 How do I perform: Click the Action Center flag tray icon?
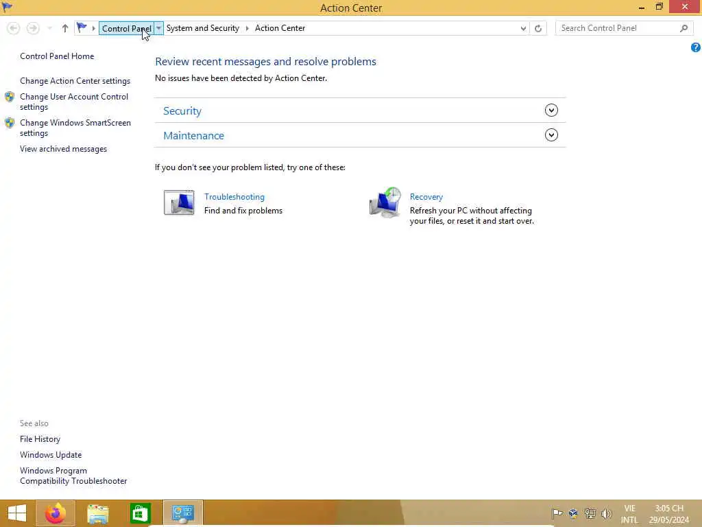[557, 513]
